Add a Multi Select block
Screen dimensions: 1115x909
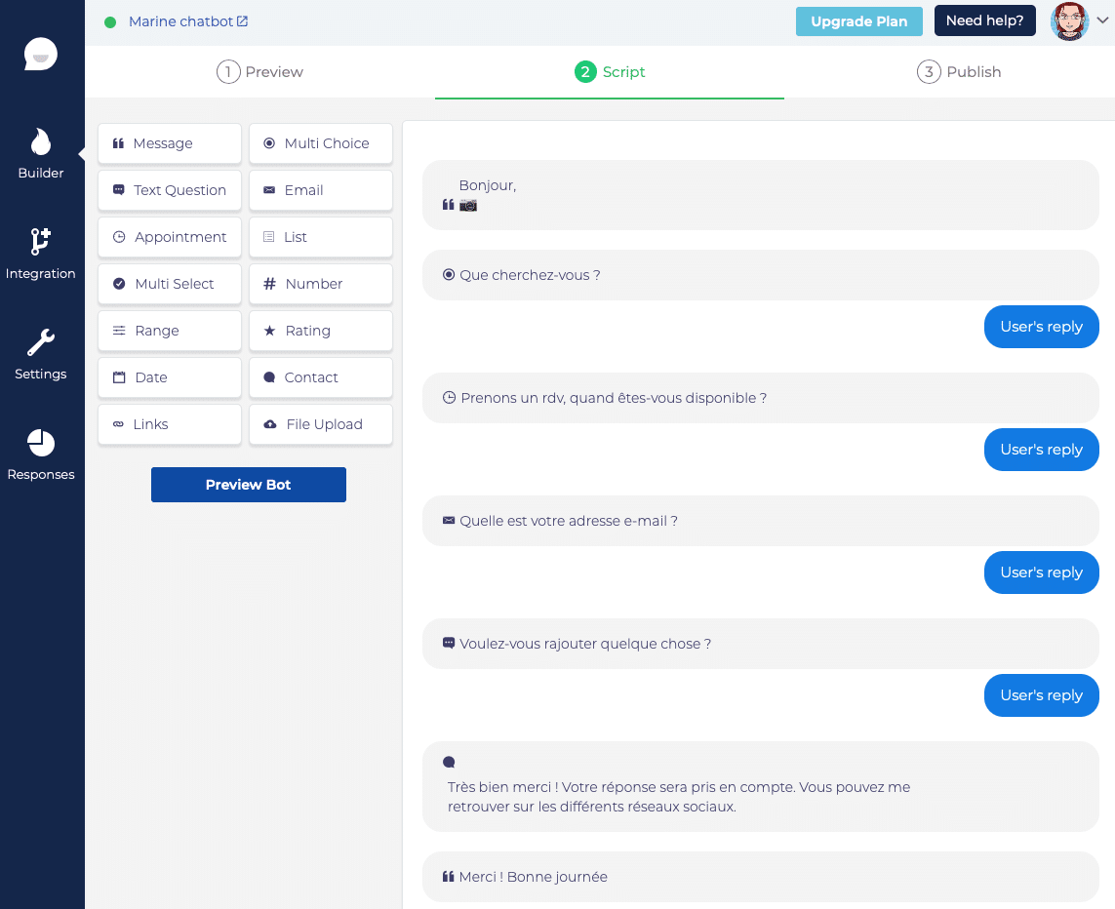(170, 284)
